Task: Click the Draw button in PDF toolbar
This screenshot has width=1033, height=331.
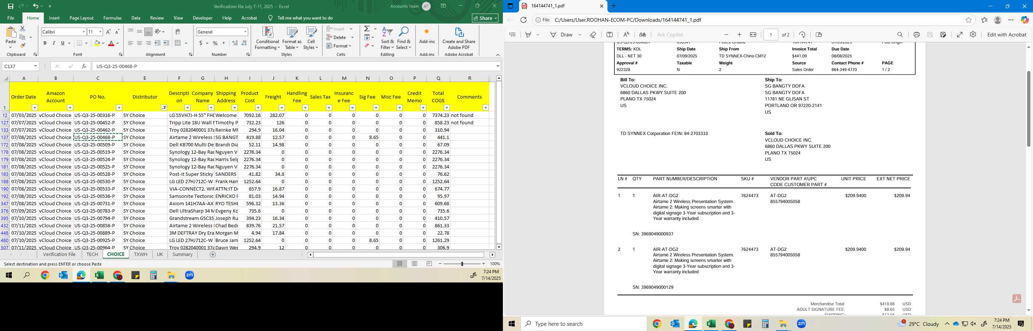Action: tap(561, 35)
